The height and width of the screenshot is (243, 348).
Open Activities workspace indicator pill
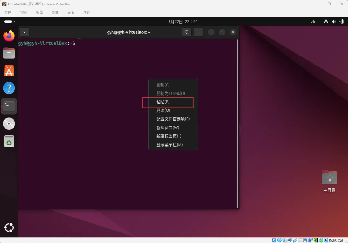point(10,22)
